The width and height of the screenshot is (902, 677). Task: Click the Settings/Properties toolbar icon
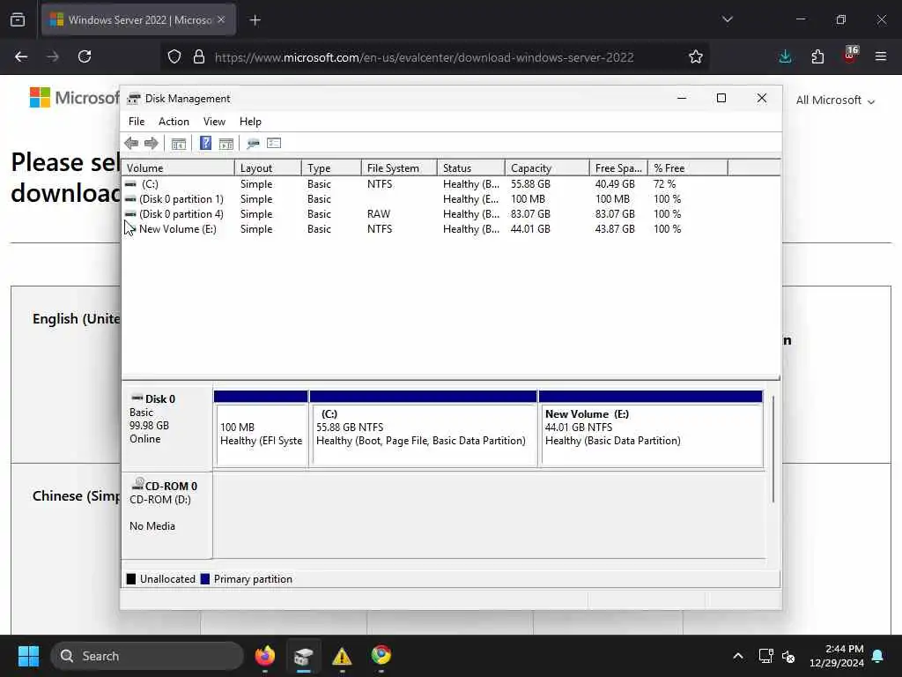[x=274, y=144]
